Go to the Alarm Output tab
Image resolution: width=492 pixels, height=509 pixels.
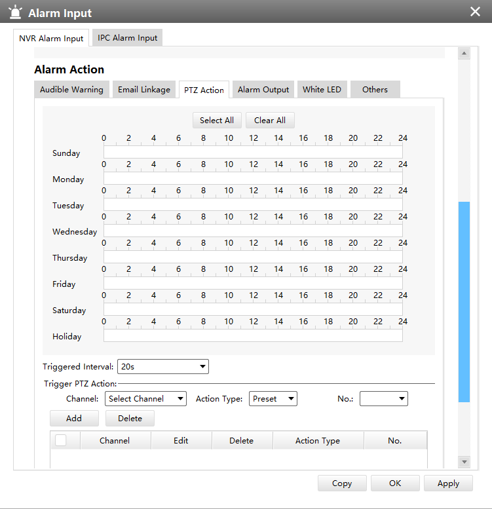pos(263,90)
